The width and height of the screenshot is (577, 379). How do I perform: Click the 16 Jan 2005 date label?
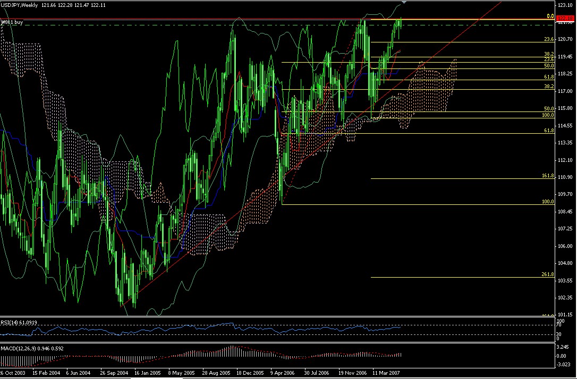[148, 373]
